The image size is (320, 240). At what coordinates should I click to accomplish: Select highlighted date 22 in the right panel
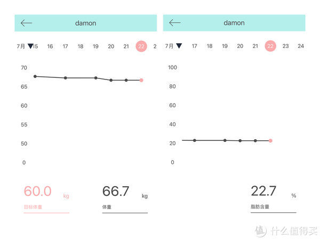(270, 46)
